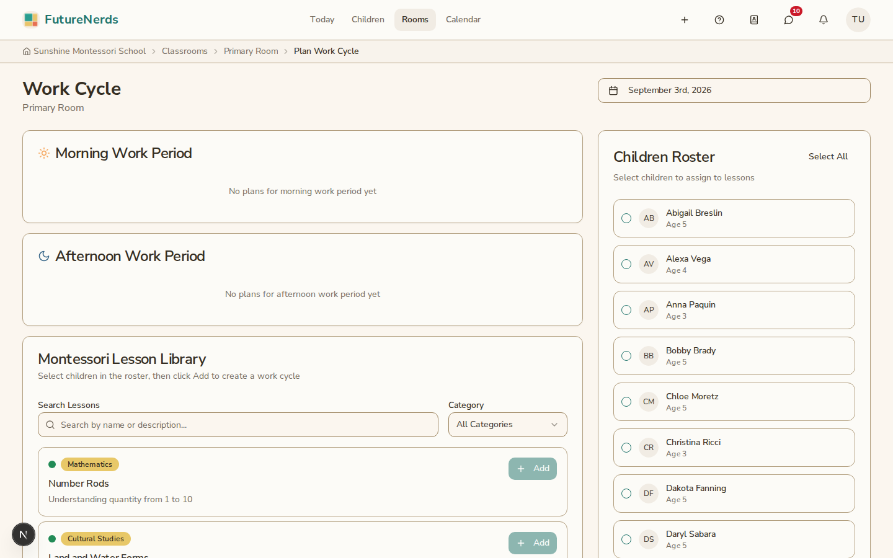The width and height of the screenshot is (893, 558).
Task: Select Chloe Moretz's roster checkbox
Action: pyautogui.click(x=626, y=402)
